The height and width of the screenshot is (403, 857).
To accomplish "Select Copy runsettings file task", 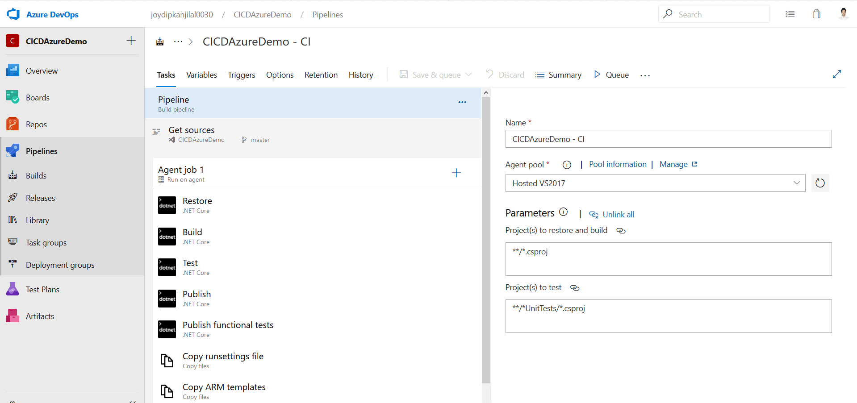I will [x=318, y=361].
